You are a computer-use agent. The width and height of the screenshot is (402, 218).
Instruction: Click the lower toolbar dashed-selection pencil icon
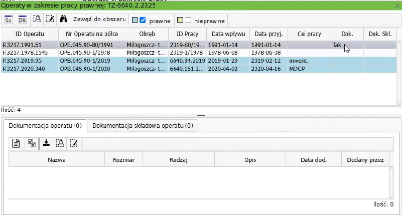pyautogui.click(x=74, y=143)
